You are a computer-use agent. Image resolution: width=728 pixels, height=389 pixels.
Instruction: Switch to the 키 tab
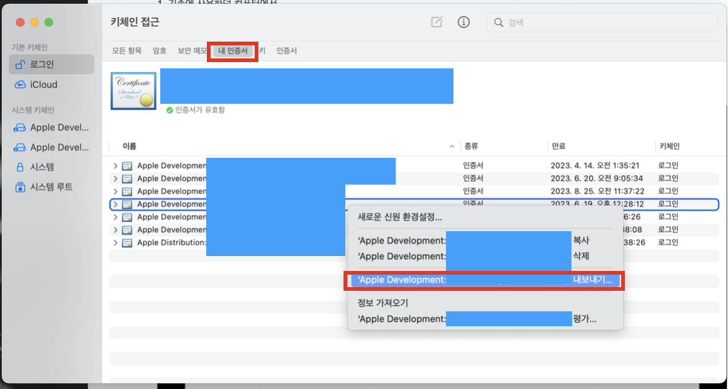tap(262, 50)
